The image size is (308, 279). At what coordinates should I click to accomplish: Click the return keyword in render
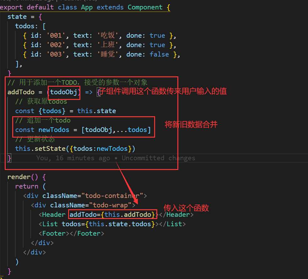(x=27, y=186)
